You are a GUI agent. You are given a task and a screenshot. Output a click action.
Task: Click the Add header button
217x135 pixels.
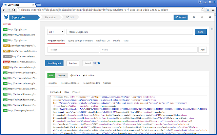tap(202, 50)
